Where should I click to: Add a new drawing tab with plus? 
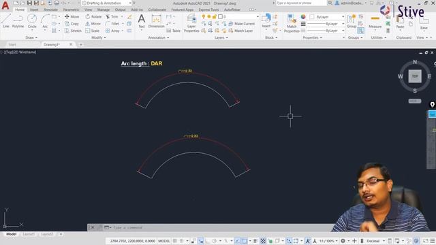point(80,44)
